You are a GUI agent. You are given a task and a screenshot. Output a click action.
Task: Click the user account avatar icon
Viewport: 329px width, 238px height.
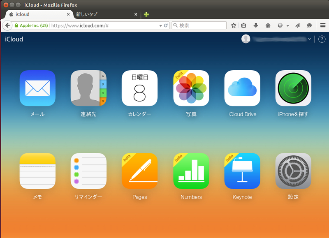(x=246, y=39)
